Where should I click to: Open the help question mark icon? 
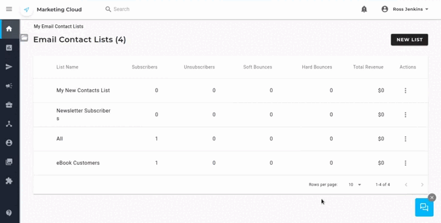[x=9, y=213]
